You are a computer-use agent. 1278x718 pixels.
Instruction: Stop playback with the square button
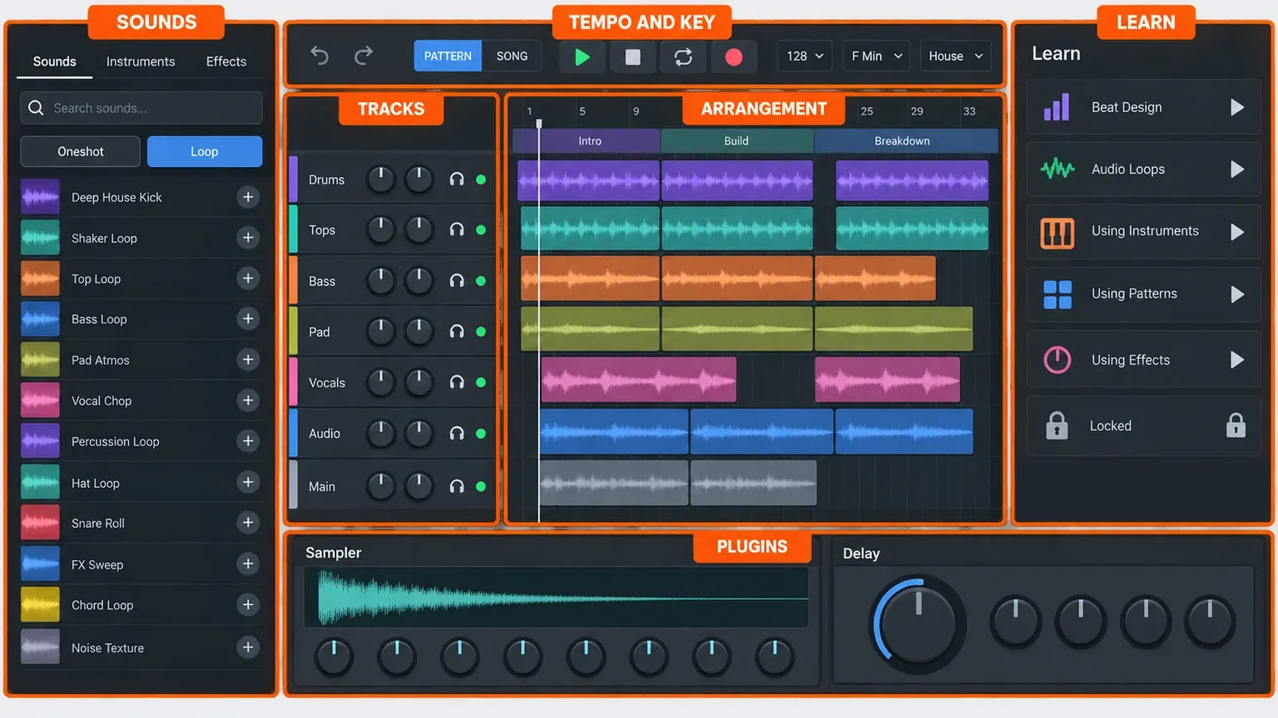tap(633, 57)
